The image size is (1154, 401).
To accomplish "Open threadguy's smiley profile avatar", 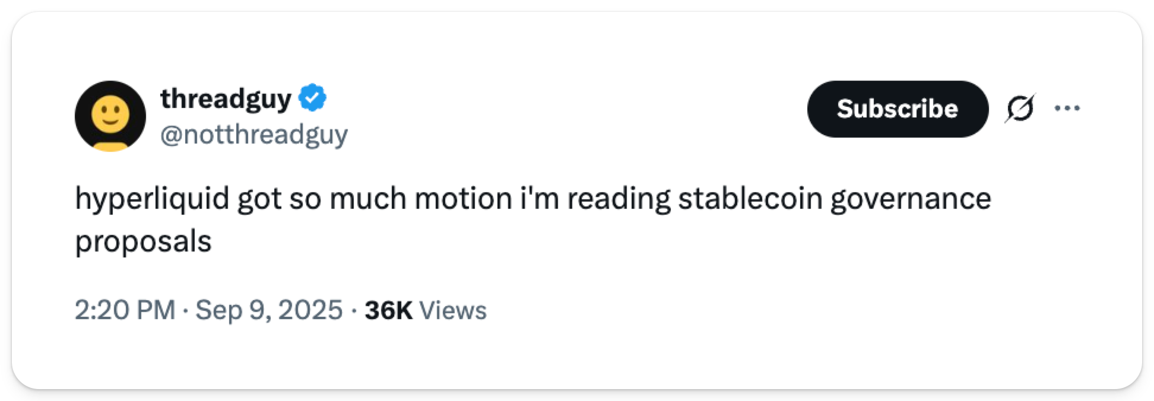I will [x=110, y=116].
